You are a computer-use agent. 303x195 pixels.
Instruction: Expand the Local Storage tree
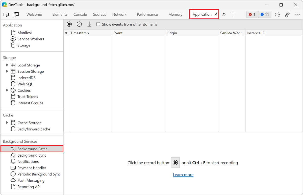[x=7, y=65]
